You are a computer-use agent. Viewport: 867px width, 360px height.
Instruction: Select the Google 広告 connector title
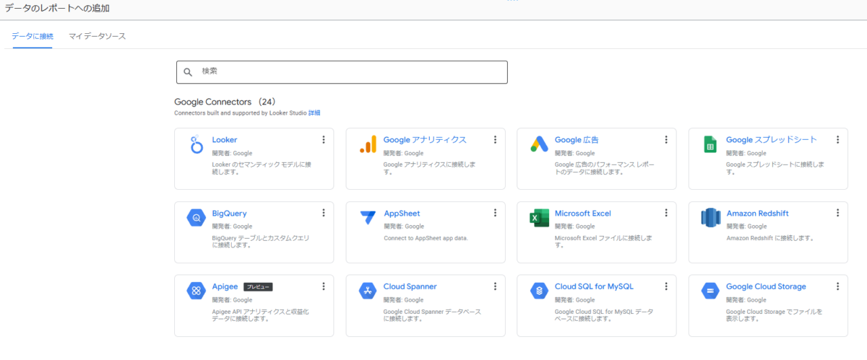pyautogui.click(x=577, y=140)
